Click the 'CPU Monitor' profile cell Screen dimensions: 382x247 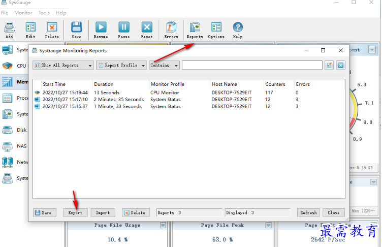[165, 92]
